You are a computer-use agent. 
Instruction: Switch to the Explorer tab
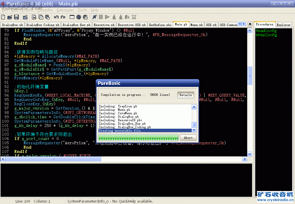(x=283, y=25)
